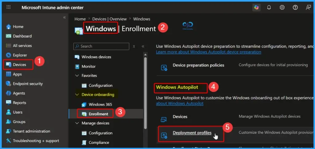Collapse the Favorites section

[x=77, y=75]
